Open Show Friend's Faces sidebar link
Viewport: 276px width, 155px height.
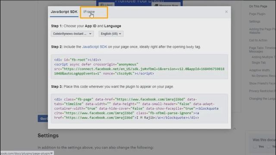point(262,83)
